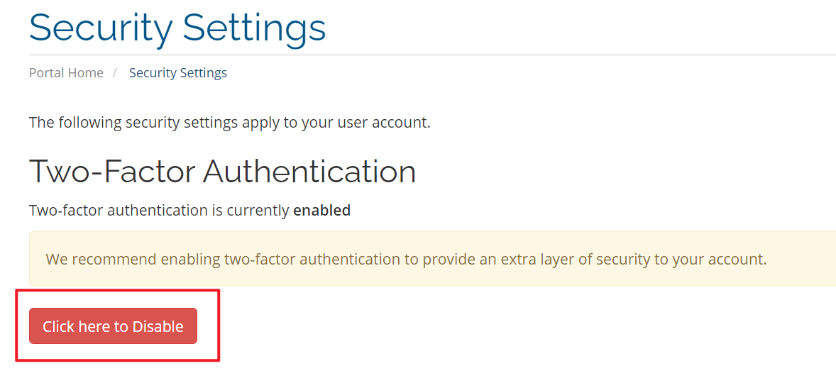Click the word "Security" in the large page title
The height and width of the screenshot is (383, 836).
[x=101, y=28]
